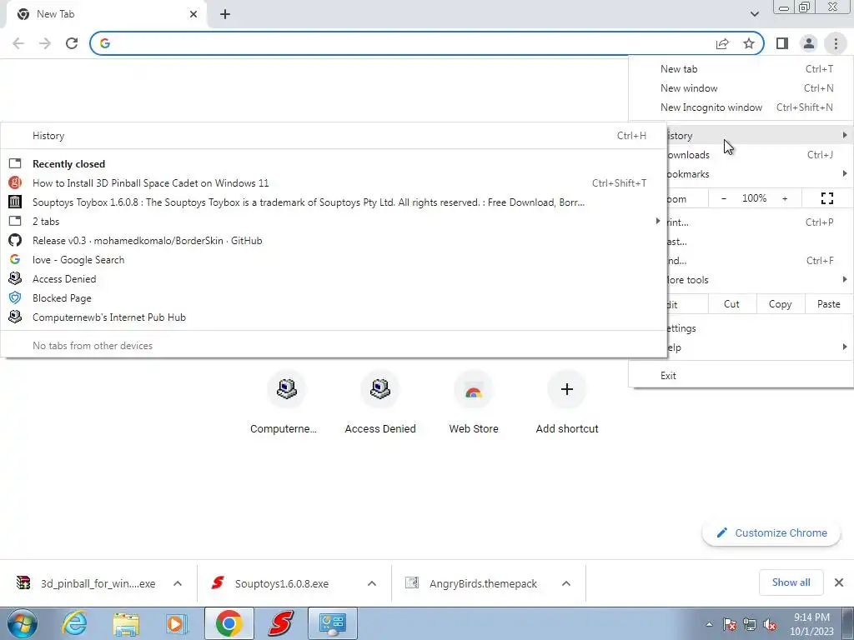Reopen Computernewb's Internet Pub Hub entry

pyautogui.click(x=334, y=317)
